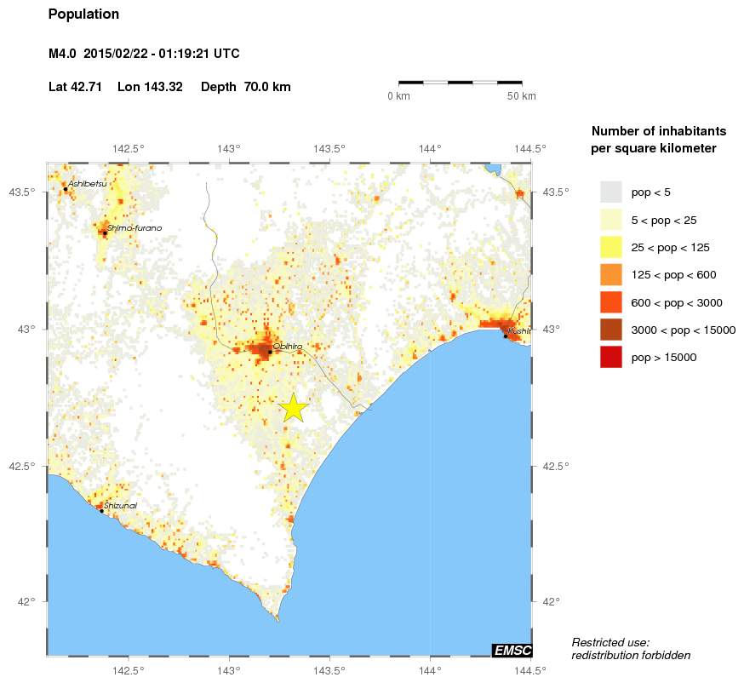Click the '25 < pop < 125' yellow swatch

coord(610,247)
